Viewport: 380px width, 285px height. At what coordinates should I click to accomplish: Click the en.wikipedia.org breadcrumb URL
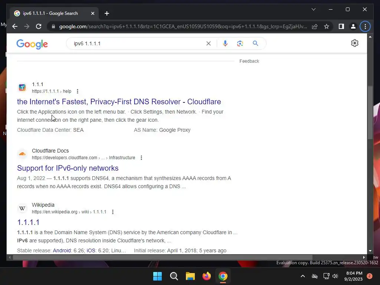click(69, 212)
